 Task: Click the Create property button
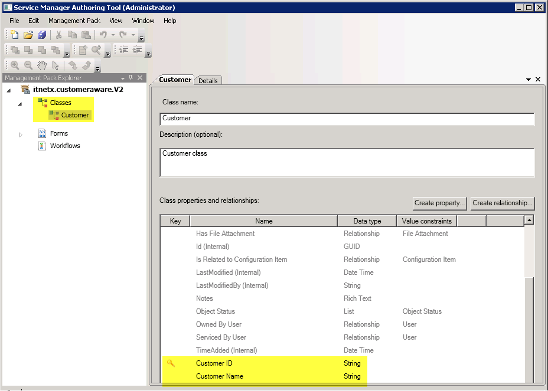coord(440,203)
